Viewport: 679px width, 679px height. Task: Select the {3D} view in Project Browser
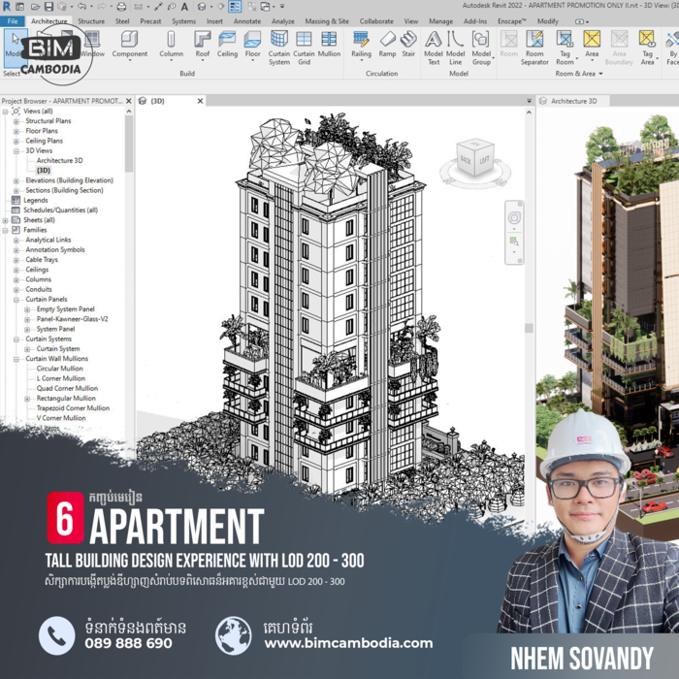(x=44, y=171)
